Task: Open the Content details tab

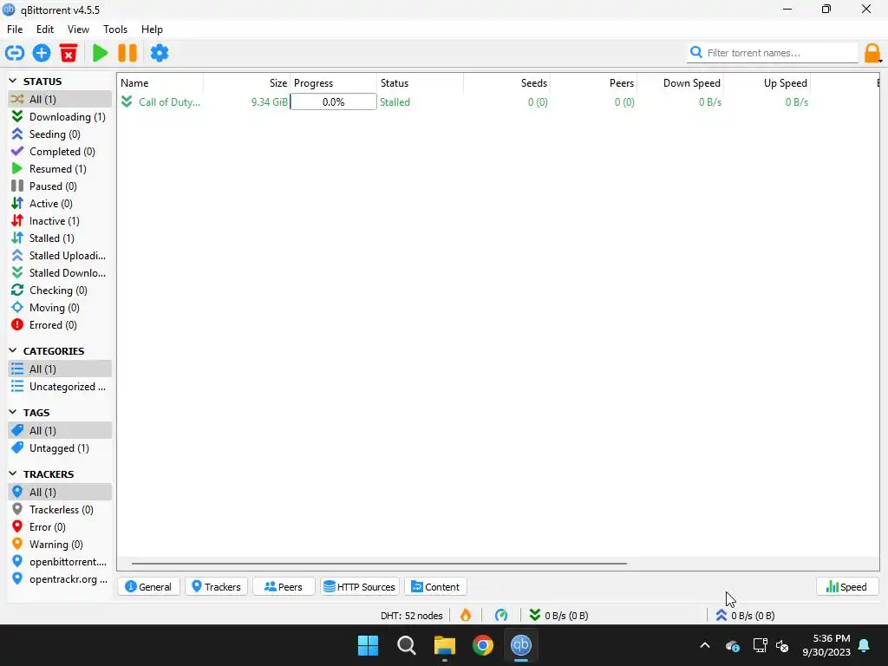Action: (435, 587)
